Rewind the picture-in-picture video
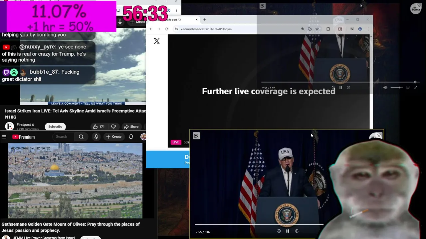 pyautogui.click(x=279, y=231)
